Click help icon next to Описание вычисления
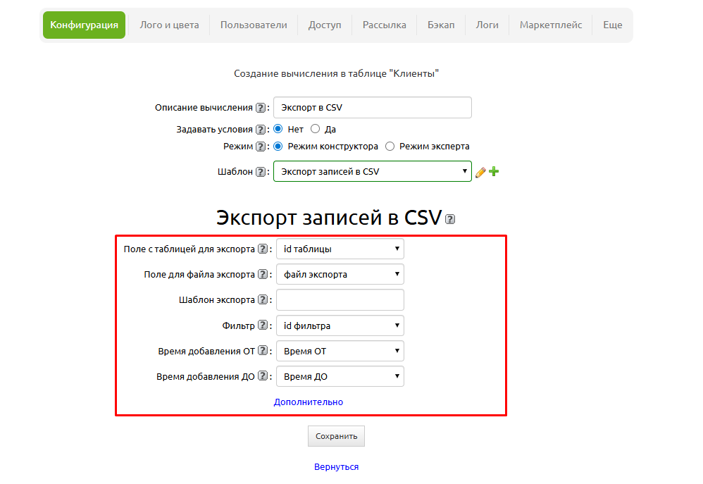Screen dimensions: 703x484 pos(261,108)
